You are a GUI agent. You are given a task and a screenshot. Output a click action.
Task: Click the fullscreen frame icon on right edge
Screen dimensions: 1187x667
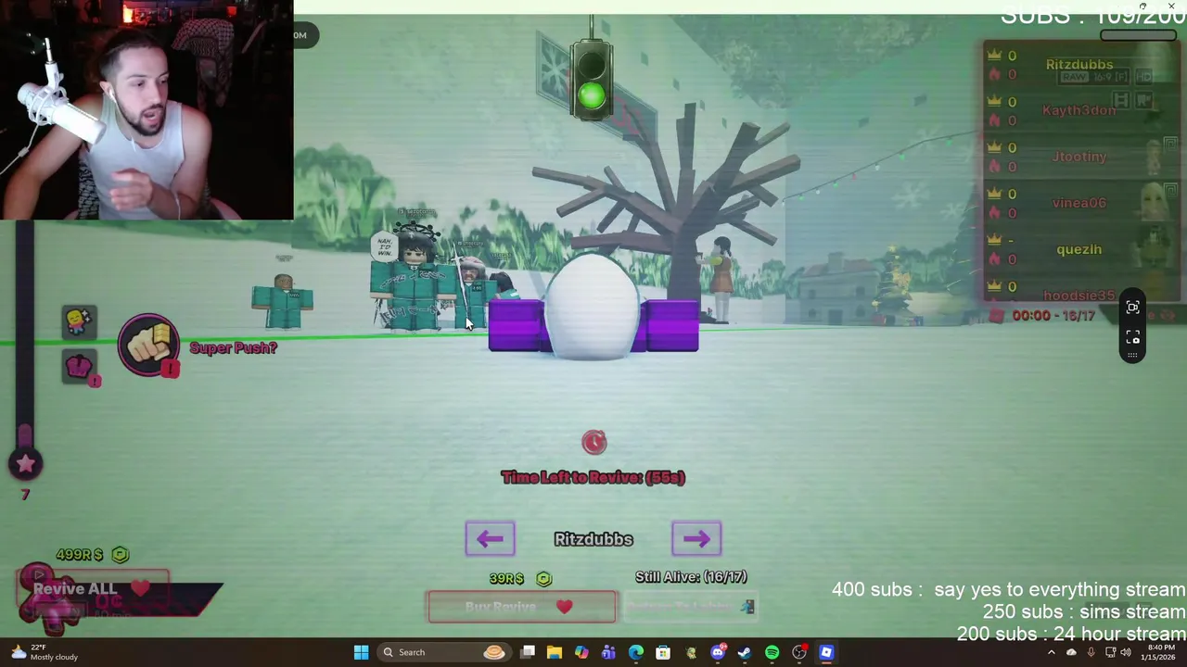click(x=1132, y=338)
